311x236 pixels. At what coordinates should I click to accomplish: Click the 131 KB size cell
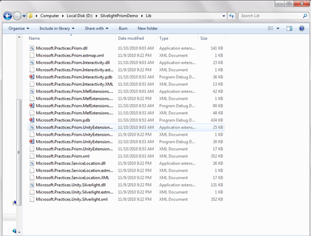click(217, 185)
